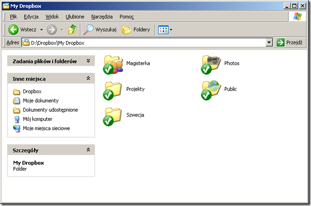The width and height of the screenshot is (311, 206).
Task: Open Dokumenty udostępnione link
Action: [51, 110]
